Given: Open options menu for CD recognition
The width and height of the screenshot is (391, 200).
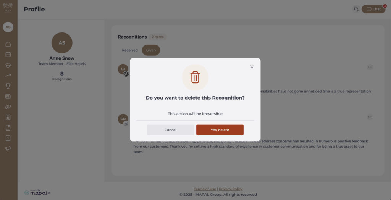Looking at the screenshot, I should (370, 117).
